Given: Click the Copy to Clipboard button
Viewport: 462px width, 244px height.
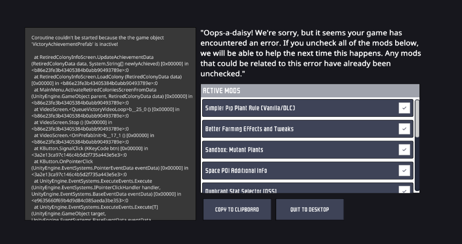Looking at the screenshot, I should coord(237,209).
